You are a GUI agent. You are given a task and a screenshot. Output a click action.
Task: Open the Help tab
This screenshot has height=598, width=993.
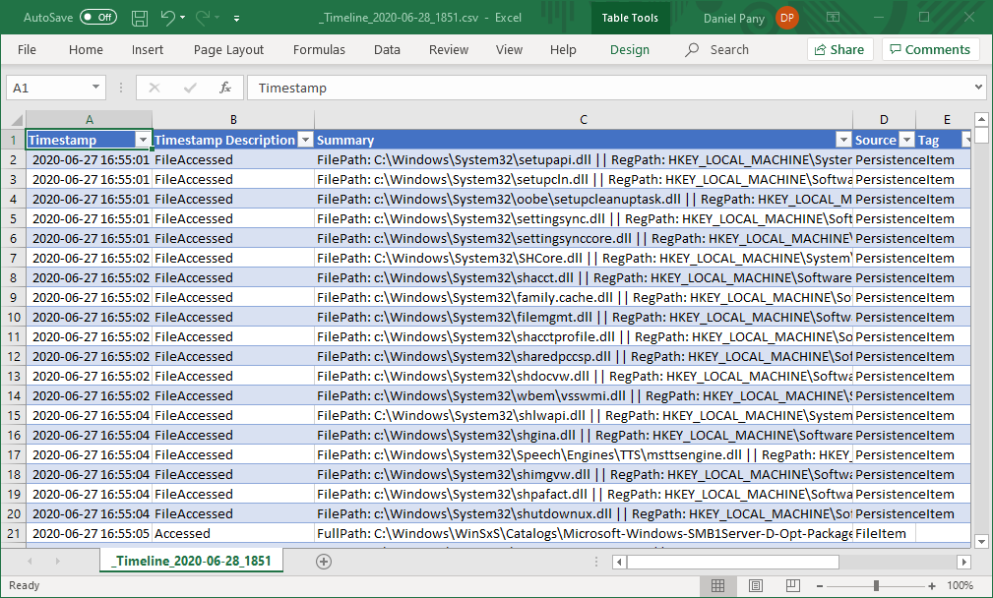(563, 49)
